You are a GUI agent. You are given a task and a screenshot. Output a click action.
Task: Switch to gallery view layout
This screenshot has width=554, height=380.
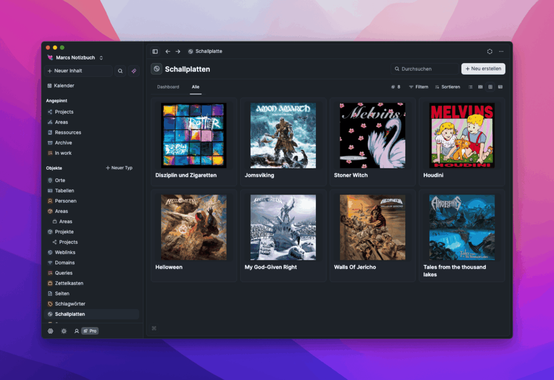tap(480, 87)
